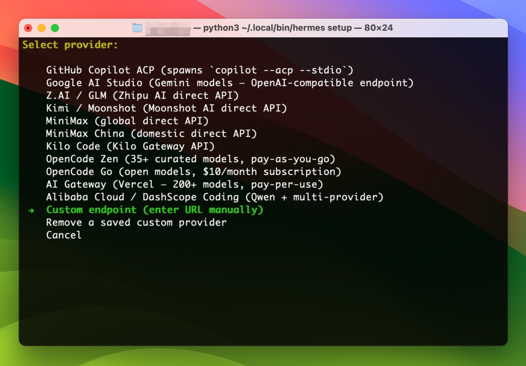
Task: Pick the Z.AI / GLM provider line
Action: click(x=142, y=96)
